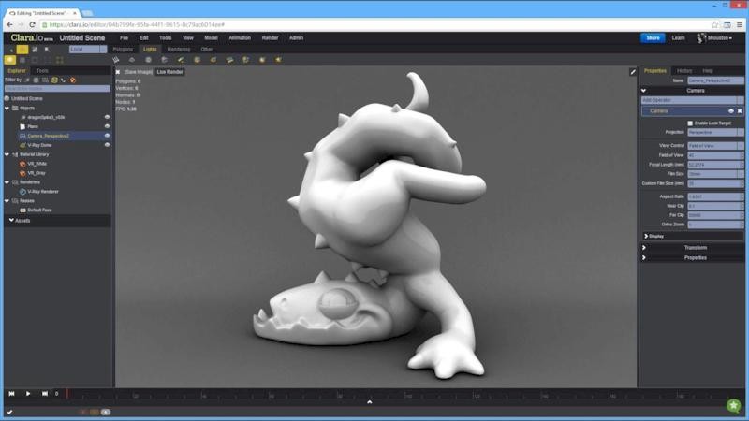Screen dimensions: 749x421
Task: Expand the Transform section
Action: (x=693, y=247)
